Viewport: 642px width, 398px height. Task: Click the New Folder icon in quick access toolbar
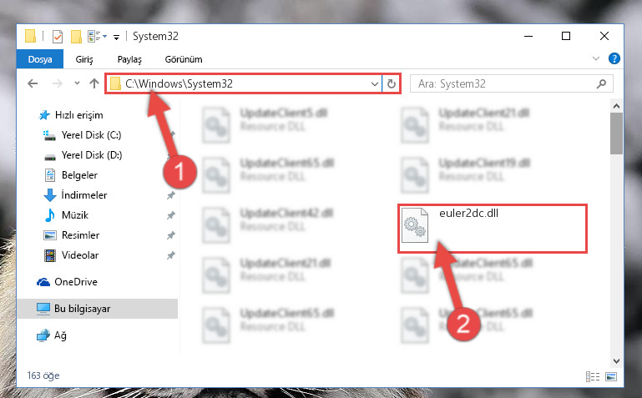coord(76,37)
